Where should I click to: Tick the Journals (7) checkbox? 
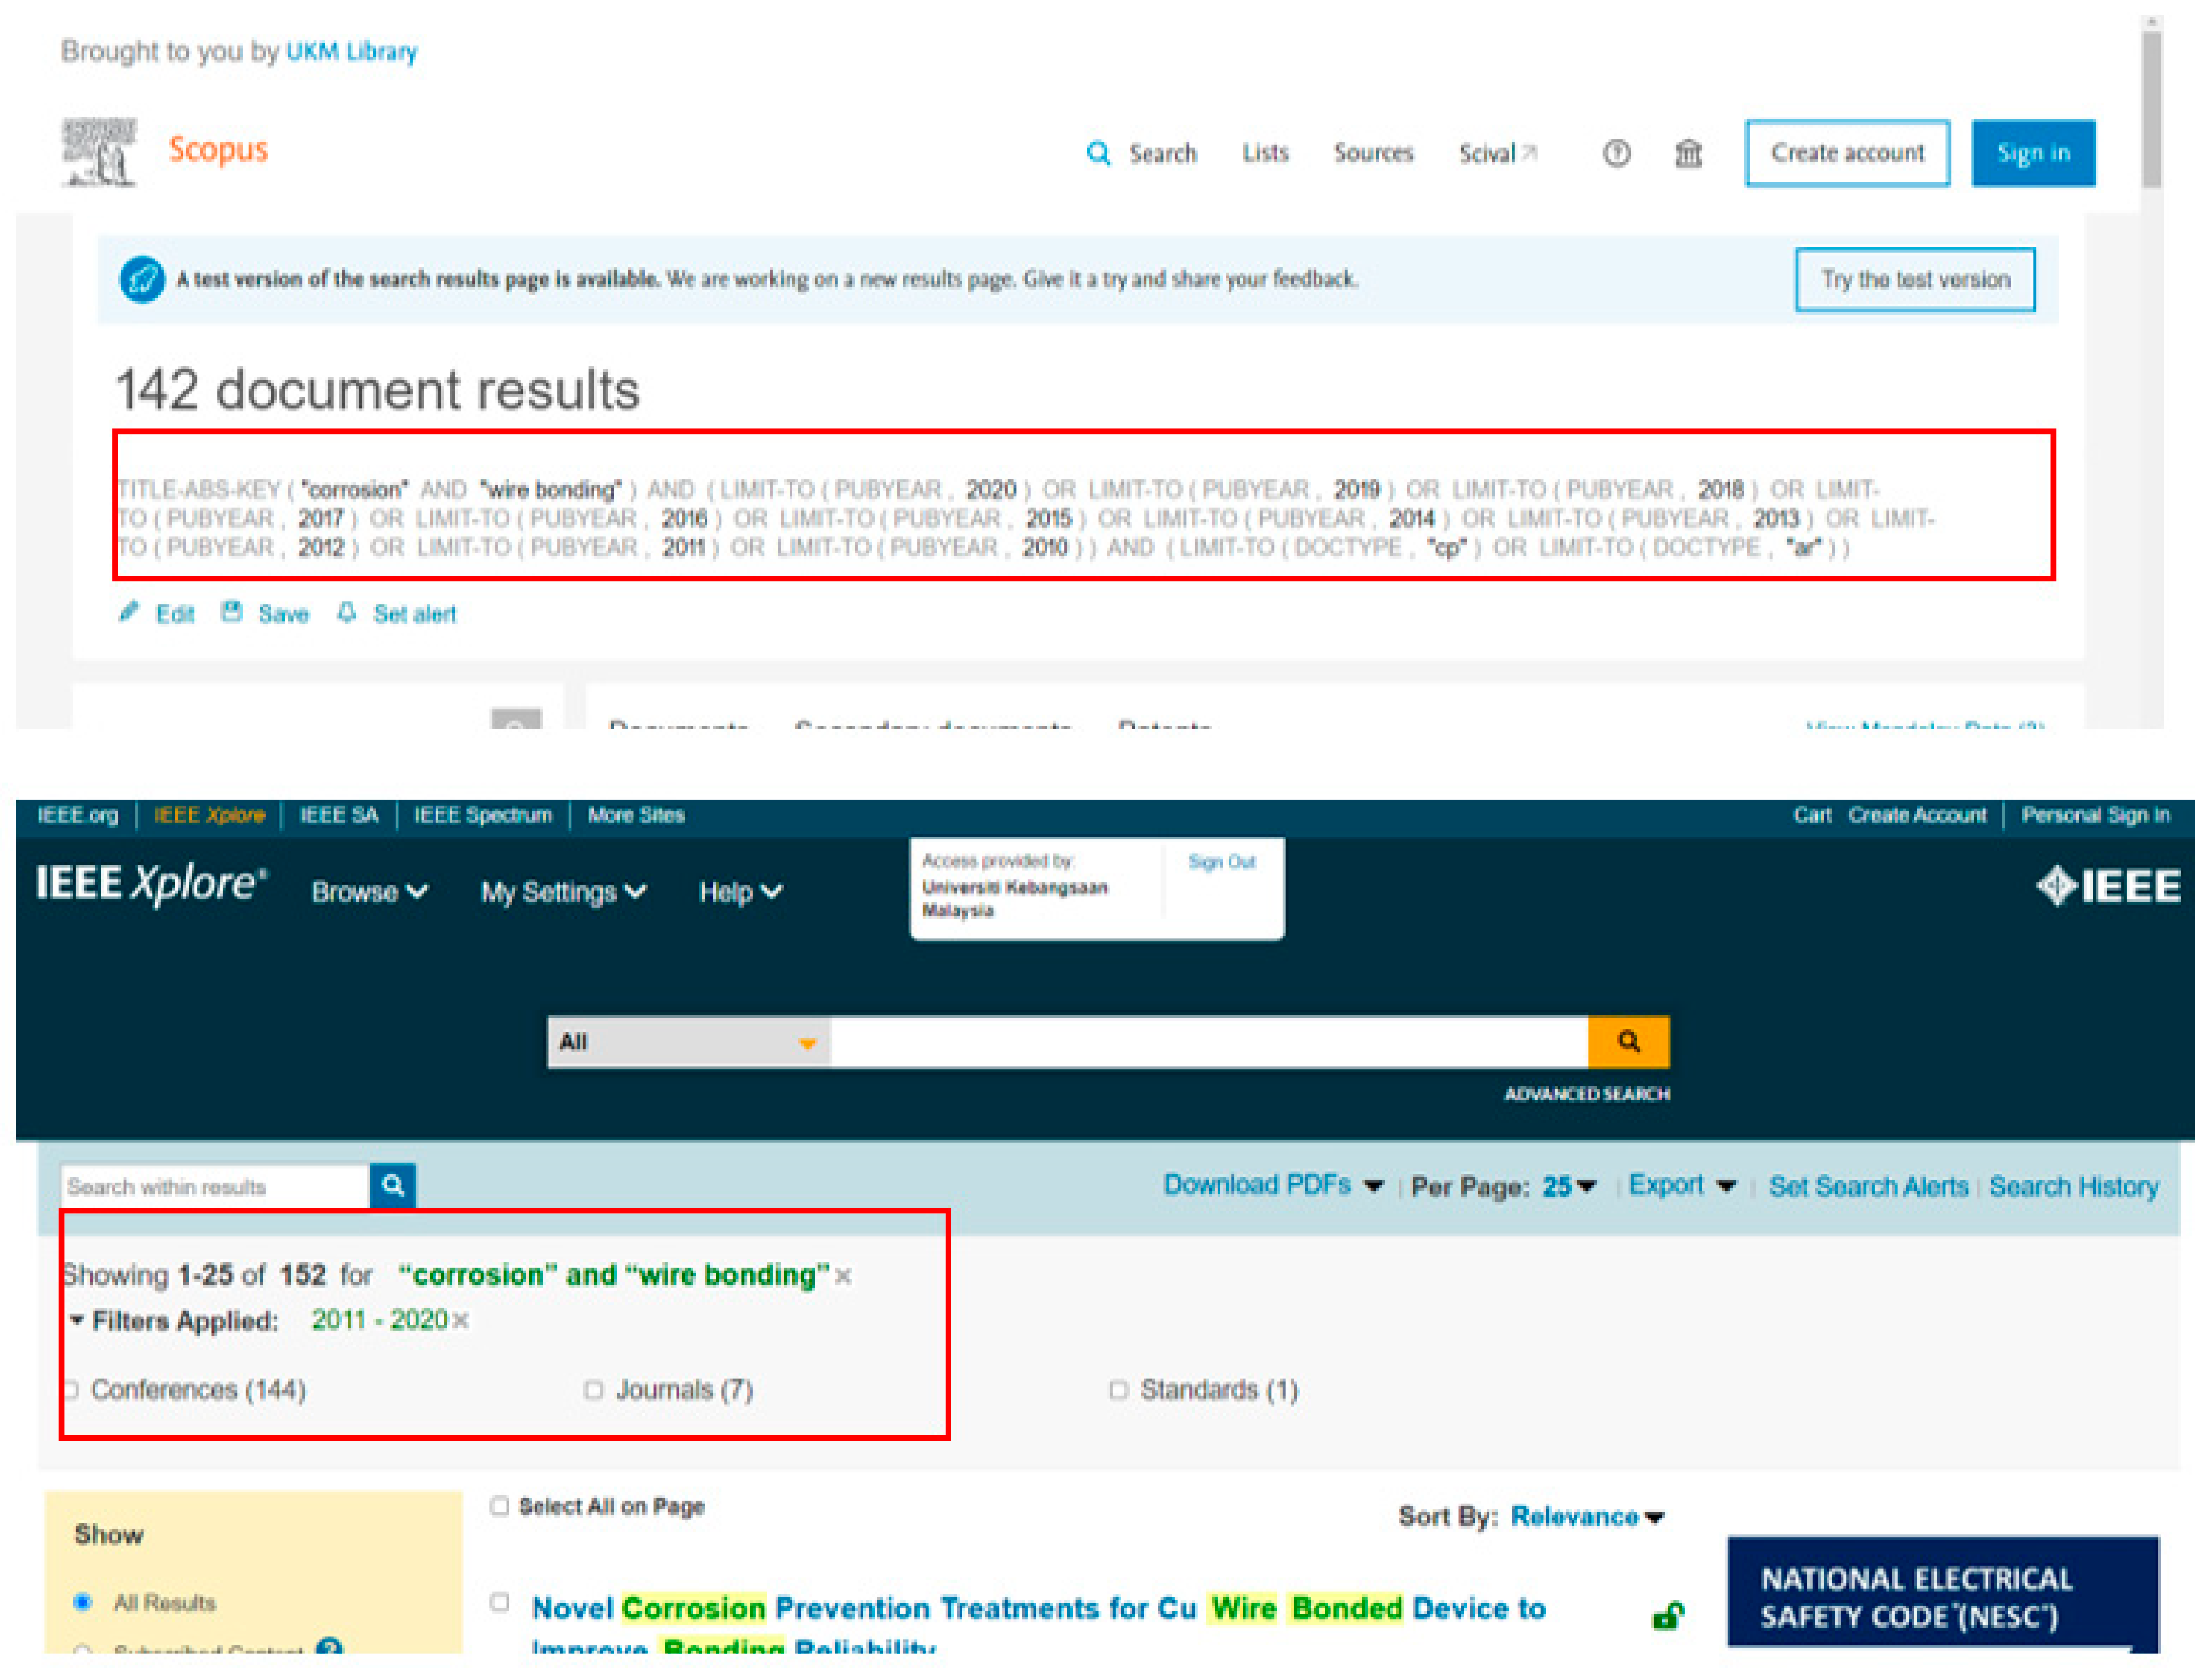(593, 1390)
